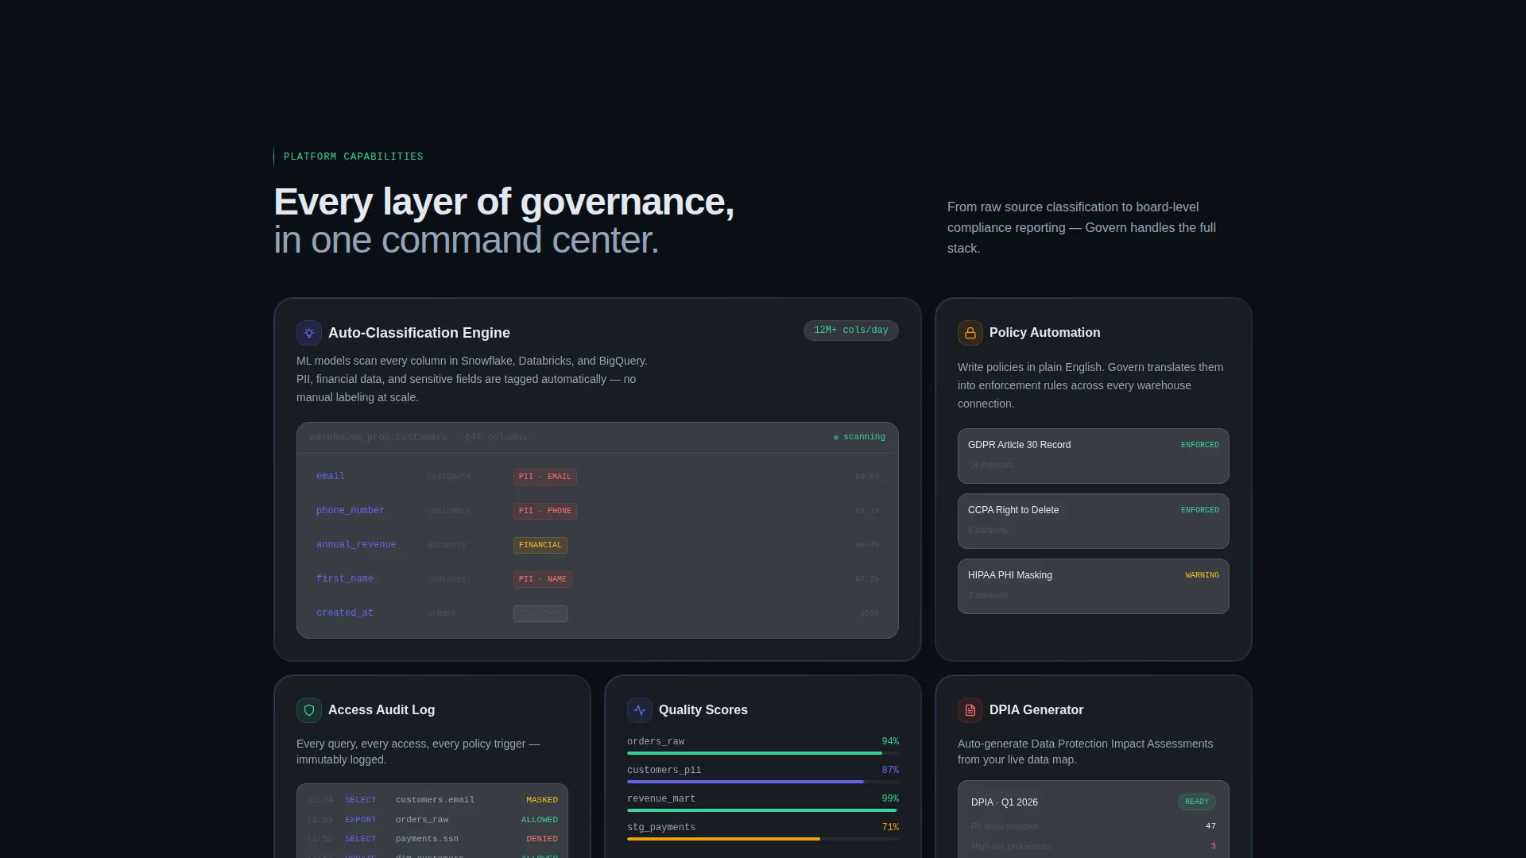Open the GDPR Article 30 Record policy card
This screenshot has width=1526, height=858.
[x=1094, y=456]
